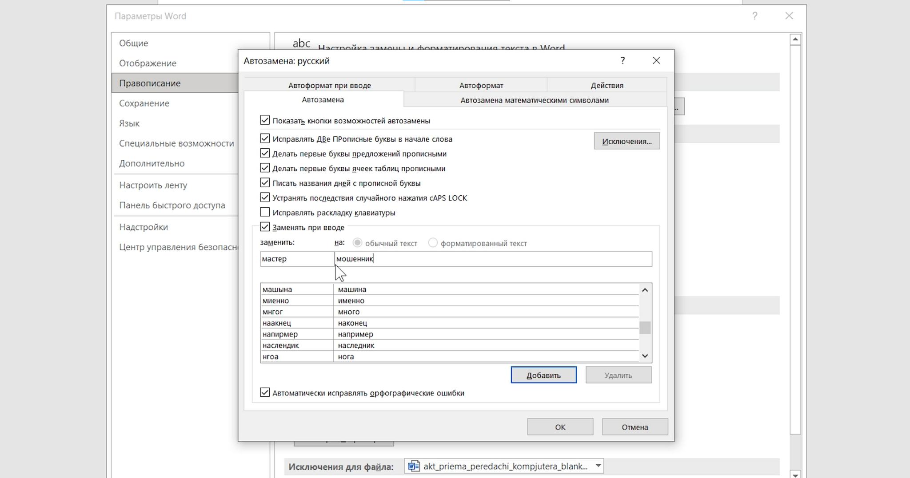Viewport: 910px width, 478px height.
Task: Click the 'заменить' field containing 'мастер'
Action: tap(297, 259)
